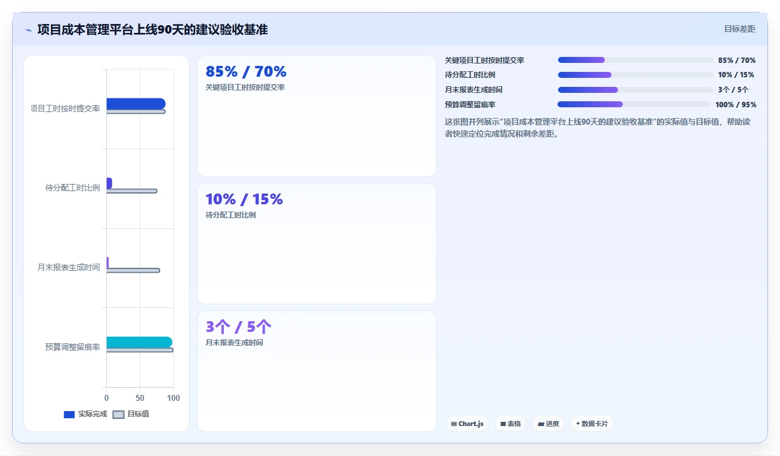The image size is (780, 456).
Task: Click 关键项目工时按时提交率 caption inside the data card
Action: 245,87
